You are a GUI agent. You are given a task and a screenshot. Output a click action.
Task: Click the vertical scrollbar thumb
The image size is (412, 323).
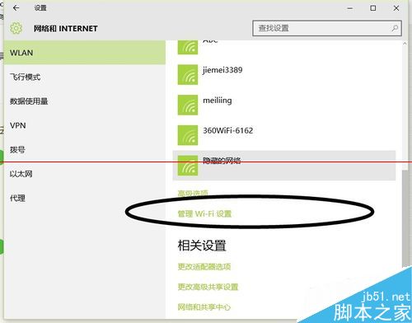[405, 218]
